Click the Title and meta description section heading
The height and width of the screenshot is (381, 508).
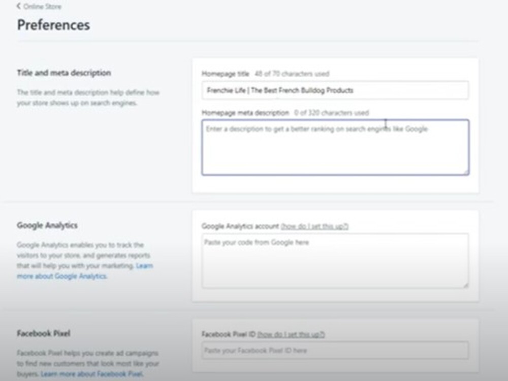click(x=64, y=73)
